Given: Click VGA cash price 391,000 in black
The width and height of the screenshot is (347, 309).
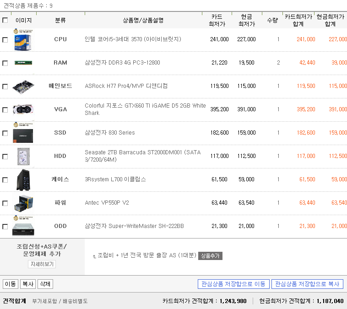Looking at the screenshot, I should tap(246, 109).
